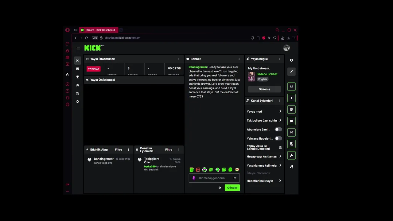Select the Stream - Kick Dashboard browser tab
Screen dimensions: 393x221
[99, 30]
